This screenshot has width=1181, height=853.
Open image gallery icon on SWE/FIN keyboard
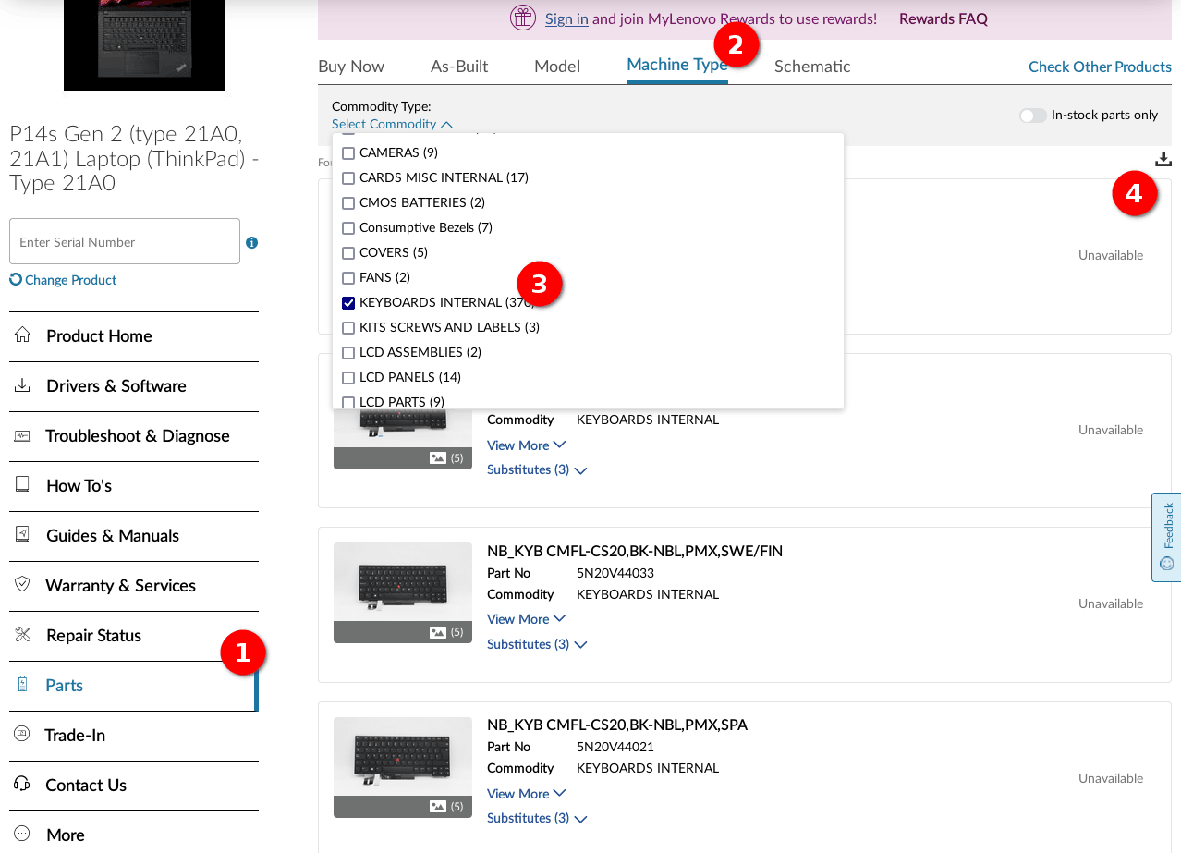click(438, 632)
